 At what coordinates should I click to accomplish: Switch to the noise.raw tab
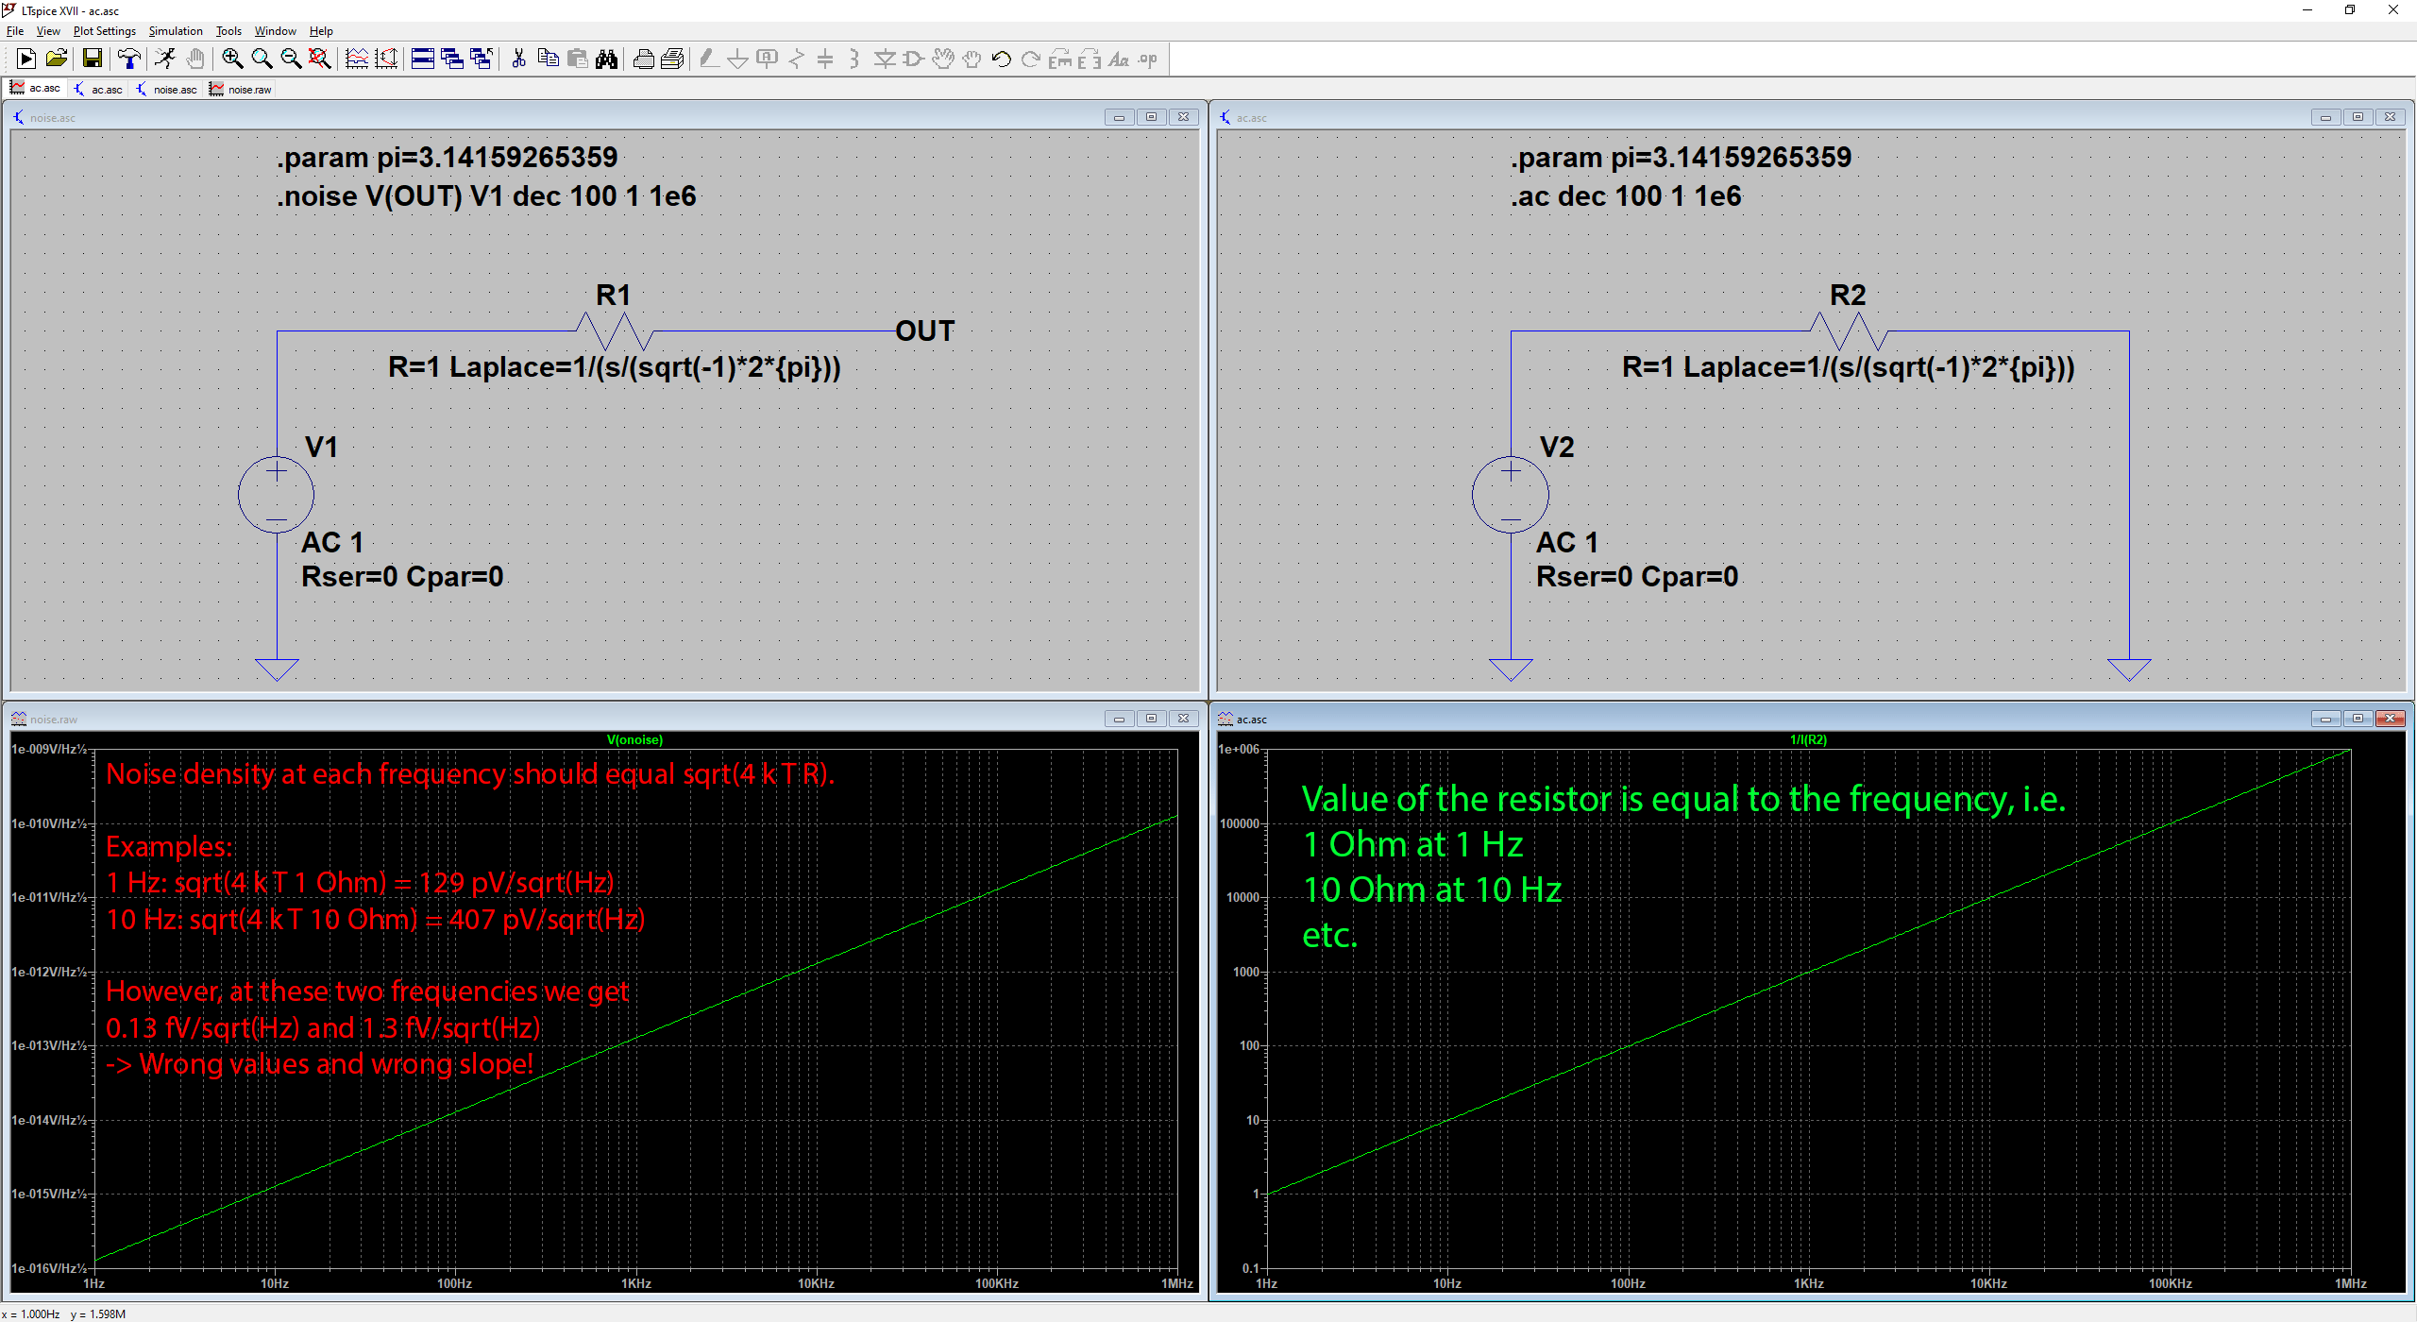[241, 89]
